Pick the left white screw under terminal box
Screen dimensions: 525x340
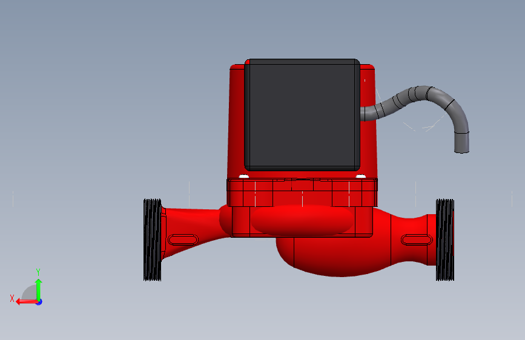243,176
